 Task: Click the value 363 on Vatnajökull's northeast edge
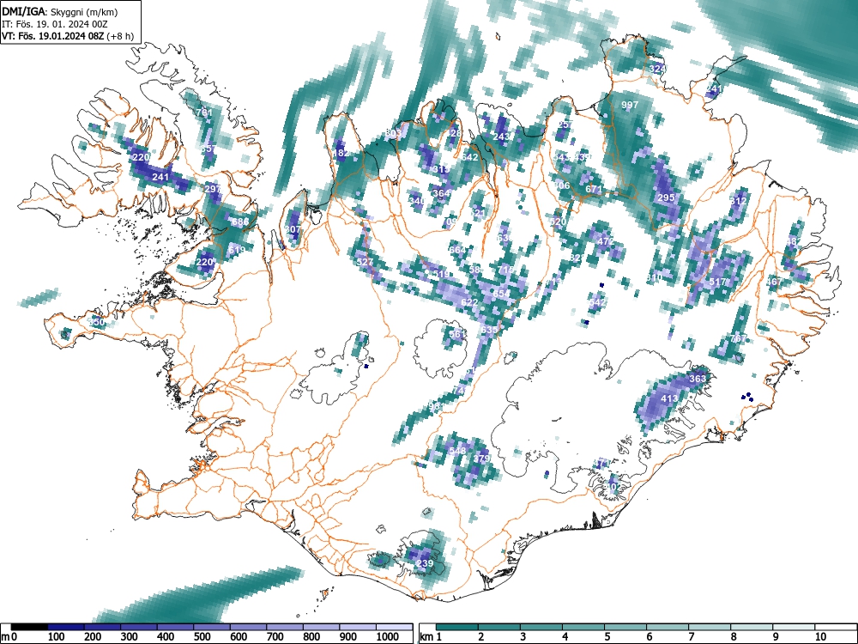tap(698, 379)
